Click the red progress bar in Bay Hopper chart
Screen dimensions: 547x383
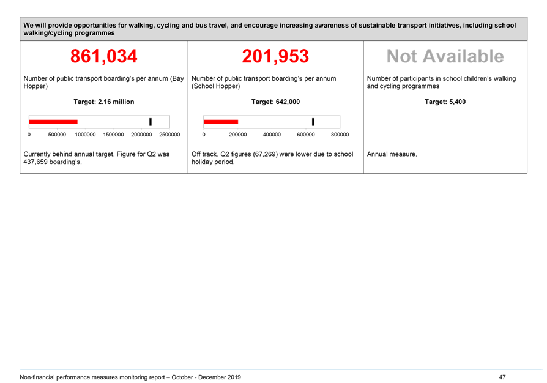53,122
